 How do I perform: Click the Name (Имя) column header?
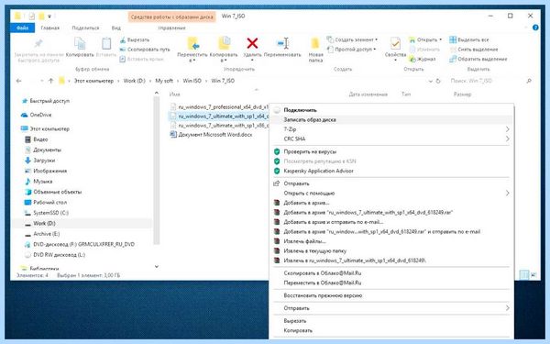(x=174, y=94)
